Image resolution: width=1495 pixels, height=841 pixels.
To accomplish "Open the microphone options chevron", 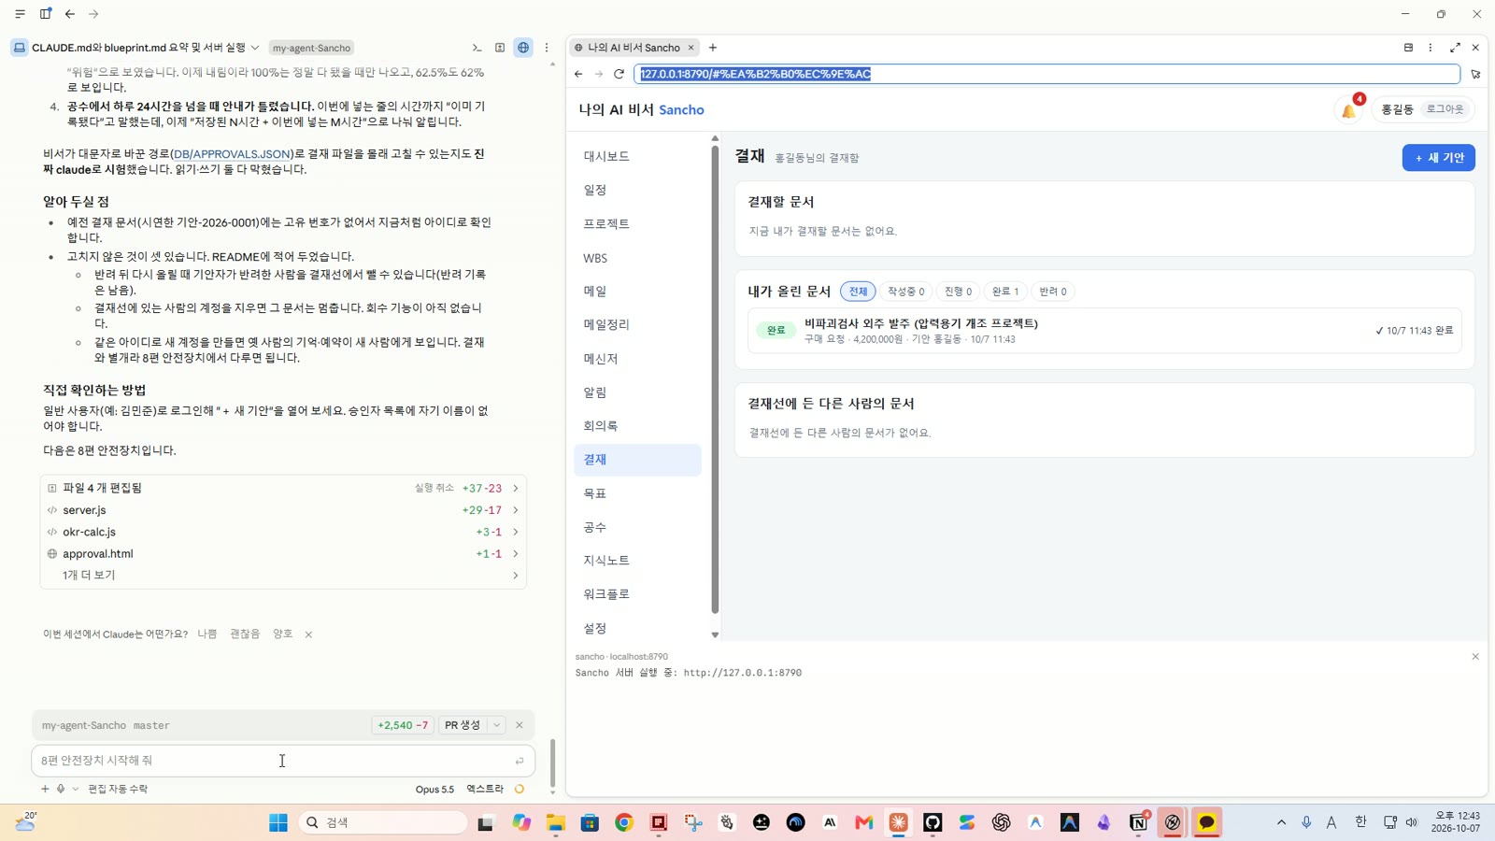I will point(76,789).
